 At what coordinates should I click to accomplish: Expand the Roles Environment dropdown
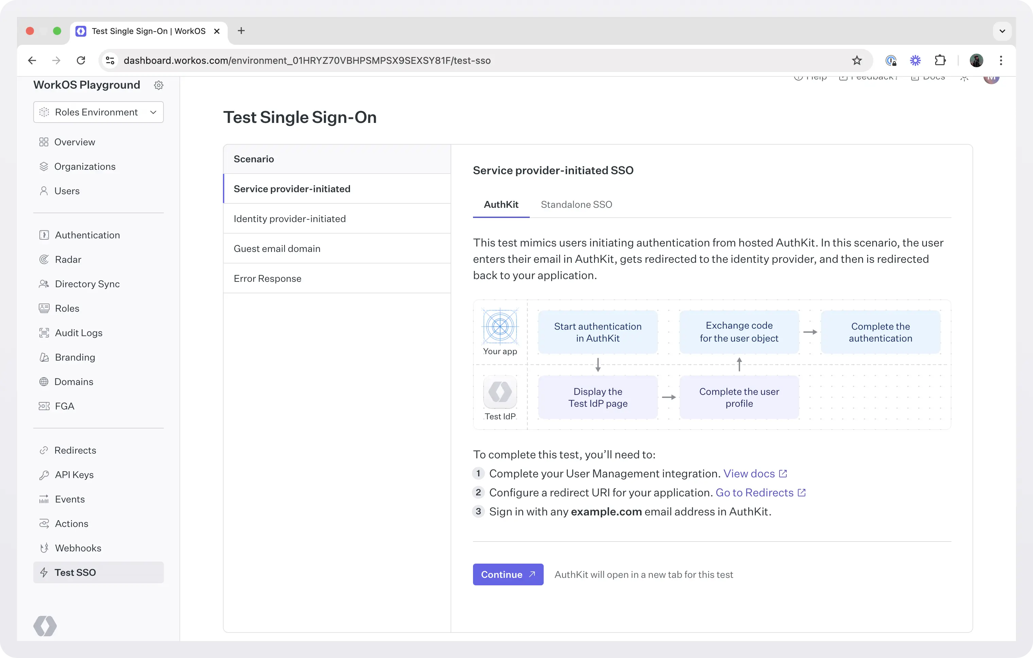click(x=98, y=112)
